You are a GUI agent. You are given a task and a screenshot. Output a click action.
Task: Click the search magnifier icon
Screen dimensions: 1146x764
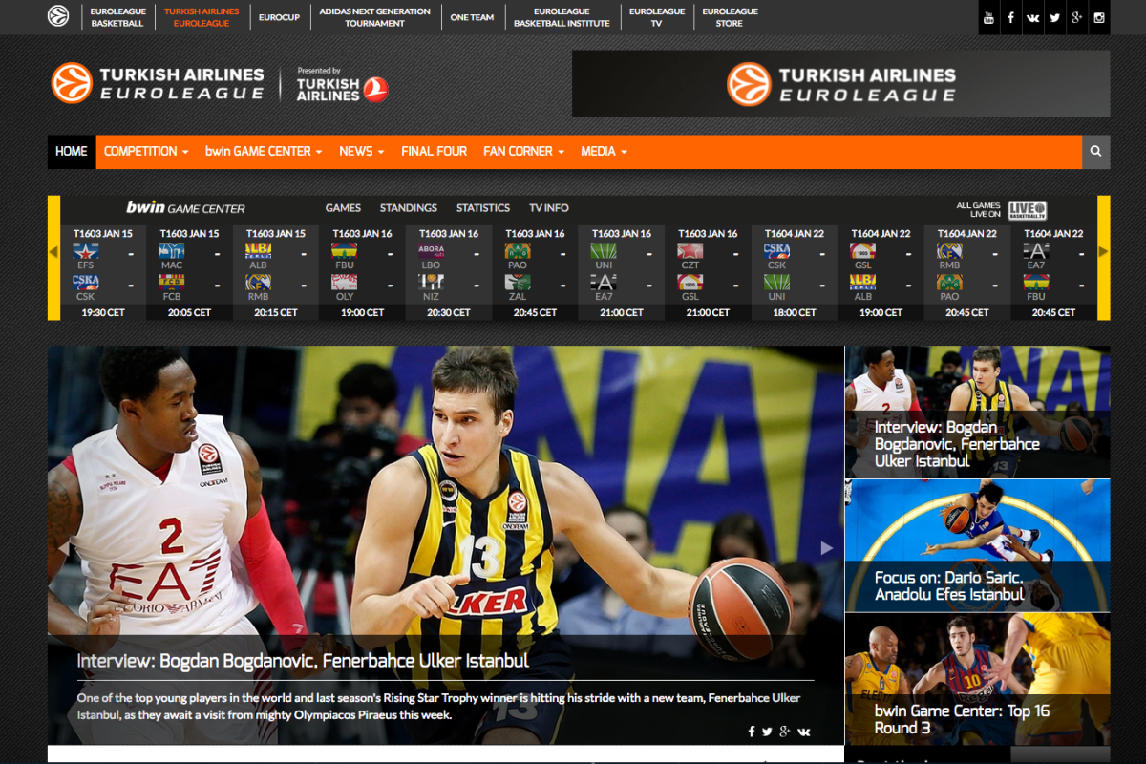tap(1095, 151)
